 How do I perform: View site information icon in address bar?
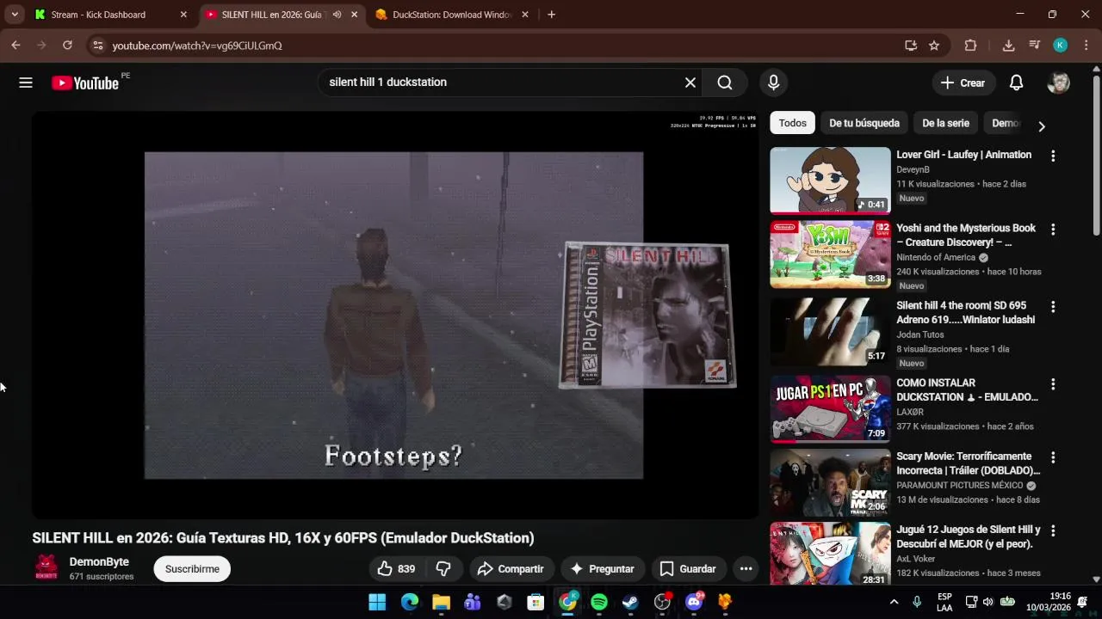[x=97, y=46]
